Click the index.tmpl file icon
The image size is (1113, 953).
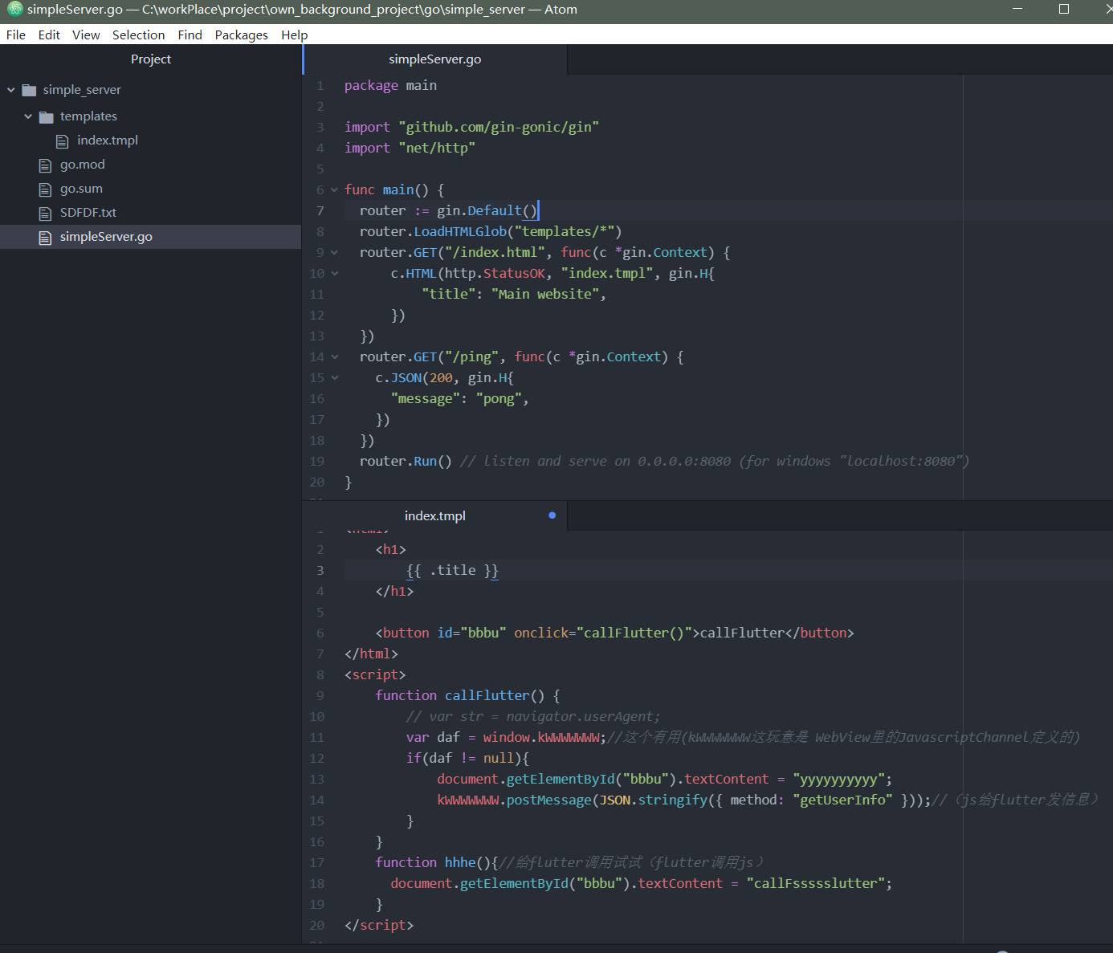coord(62,141)
